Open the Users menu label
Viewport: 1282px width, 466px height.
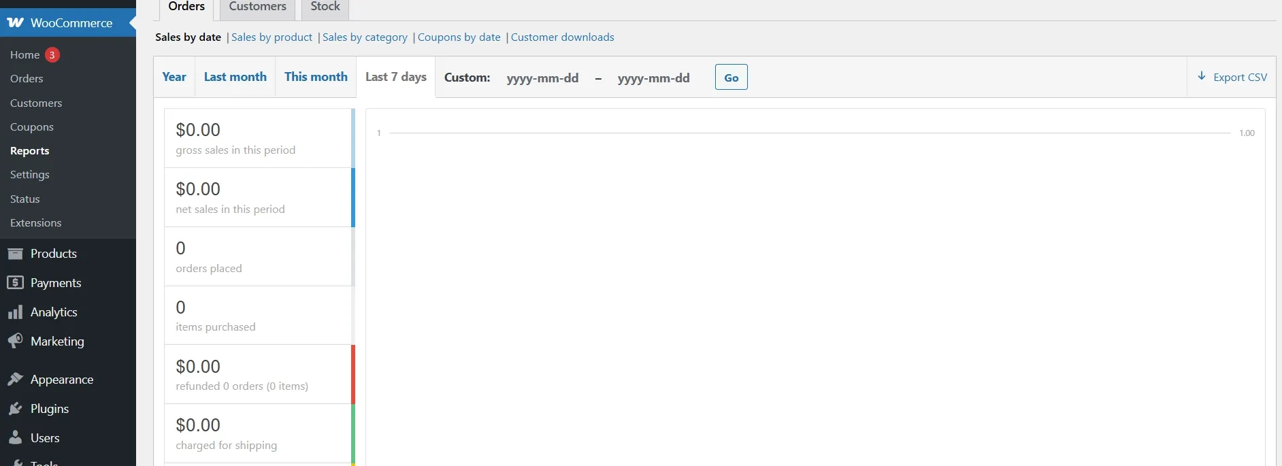45,438
